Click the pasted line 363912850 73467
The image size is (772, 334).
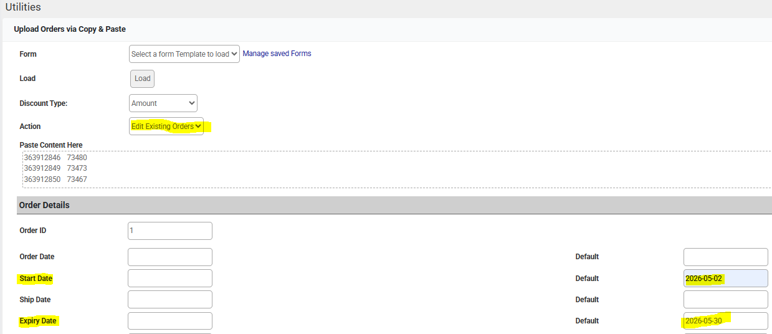coord(55,179)
